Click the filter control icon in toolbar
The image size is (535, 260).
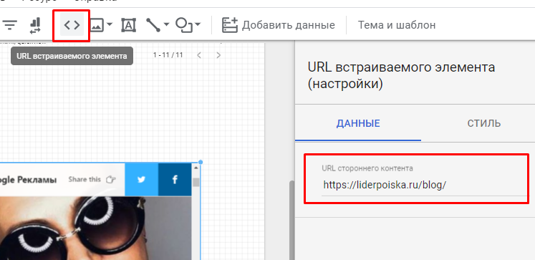tap(10, 25)
